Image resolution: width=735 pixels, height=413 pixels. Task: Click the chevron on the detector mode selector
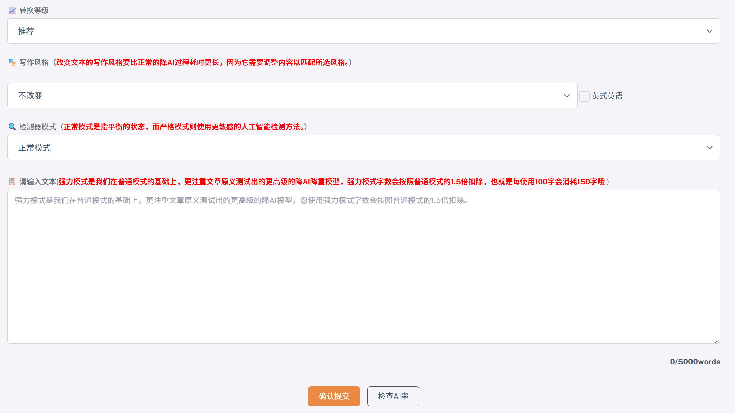click(x=710, y=148)
